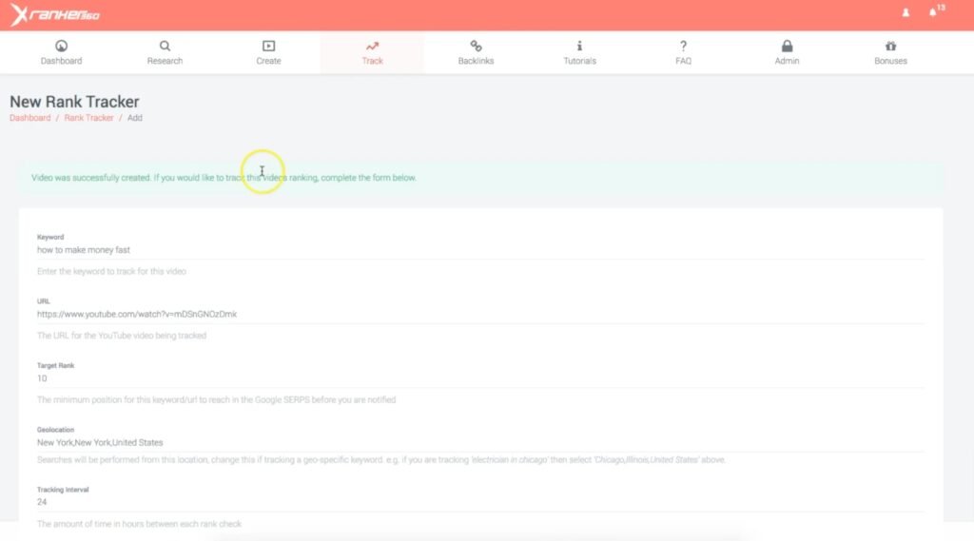Click the Admin padlock icon
The width and height of the screenshot is (974, 541).
(x=787, y=46)
